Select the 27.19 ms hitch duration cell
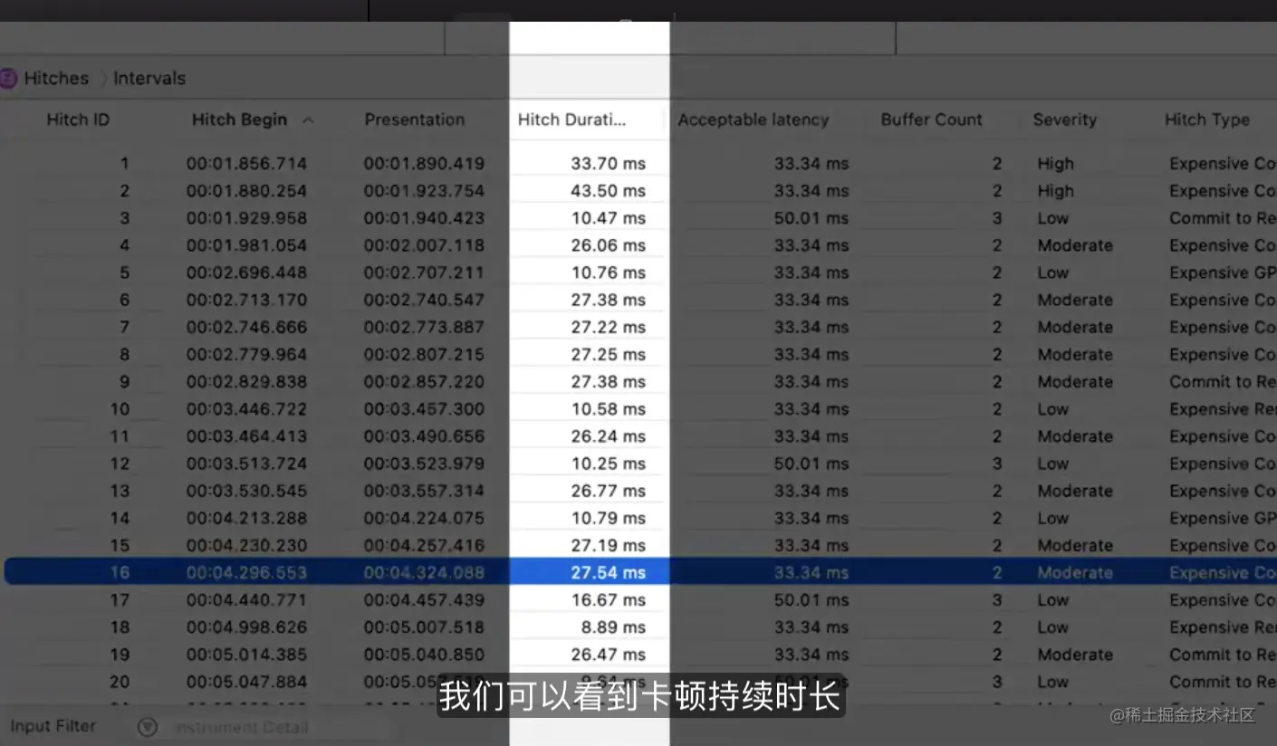The width and height of the screenshot is (1277, 746). click(x=608, y=545)
